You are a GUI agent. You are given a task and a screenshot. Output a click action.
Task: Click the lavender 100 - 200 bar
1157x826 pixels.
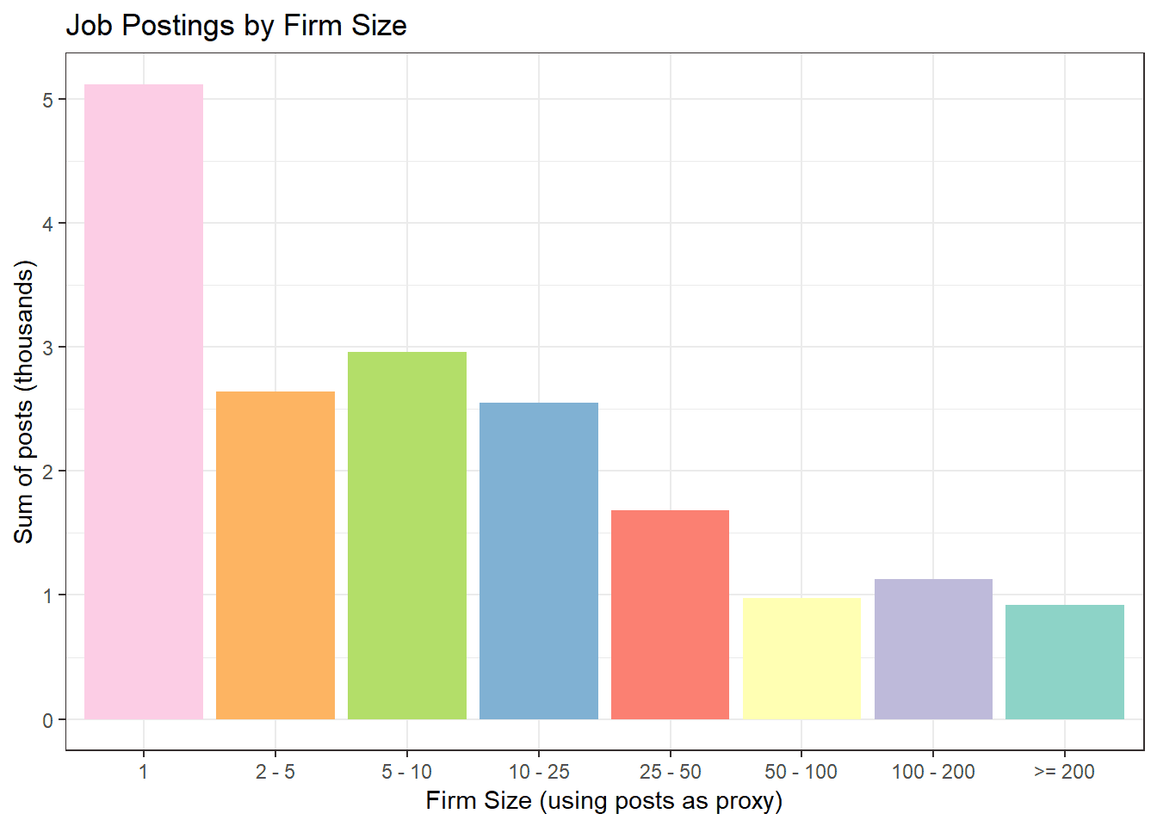(x=933, y=649)
